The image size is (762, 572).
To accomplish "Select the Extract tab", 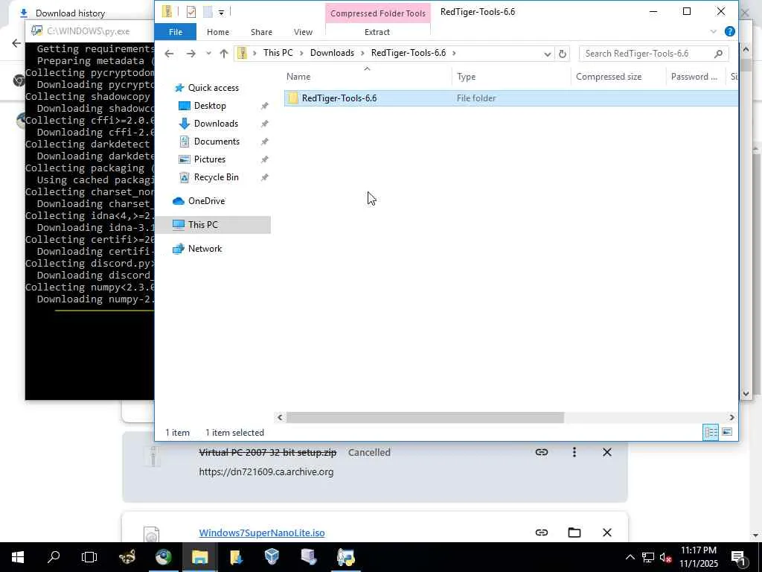I will [377, 32].
